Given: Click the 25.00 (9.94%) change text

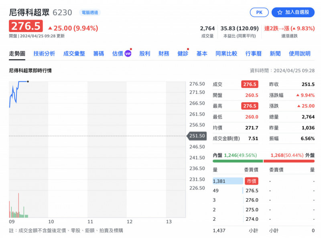Looking at the screenshot, I should (73, 28).
